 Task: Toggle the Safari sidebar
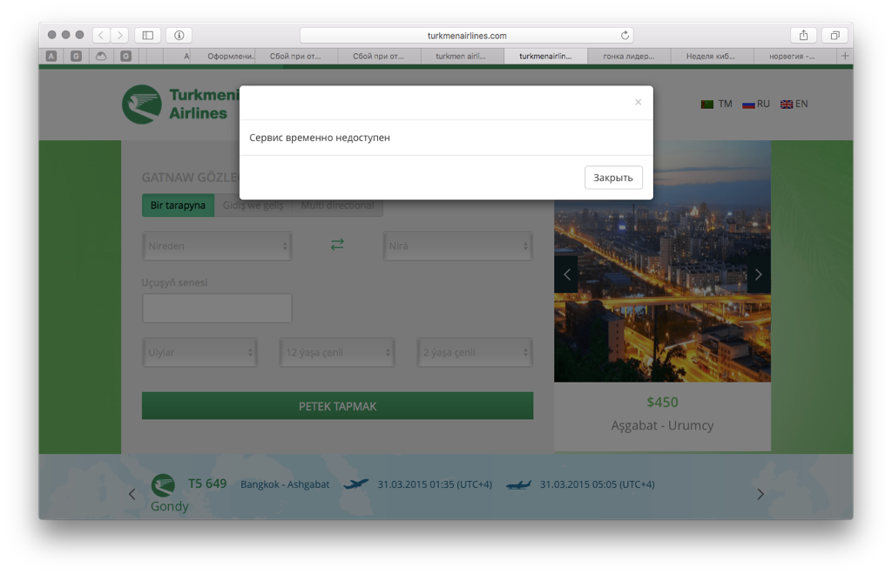(x=147, y=36)
